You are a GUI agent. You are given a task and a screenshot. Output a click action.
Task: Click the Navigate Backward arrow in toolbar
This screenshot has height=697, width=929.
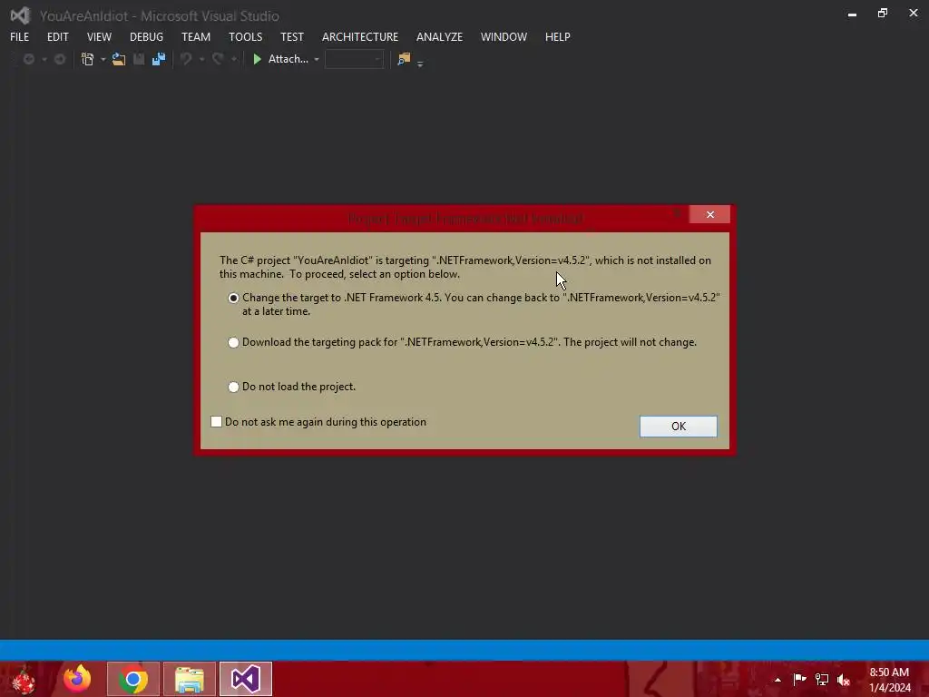(x=28, y=59)
